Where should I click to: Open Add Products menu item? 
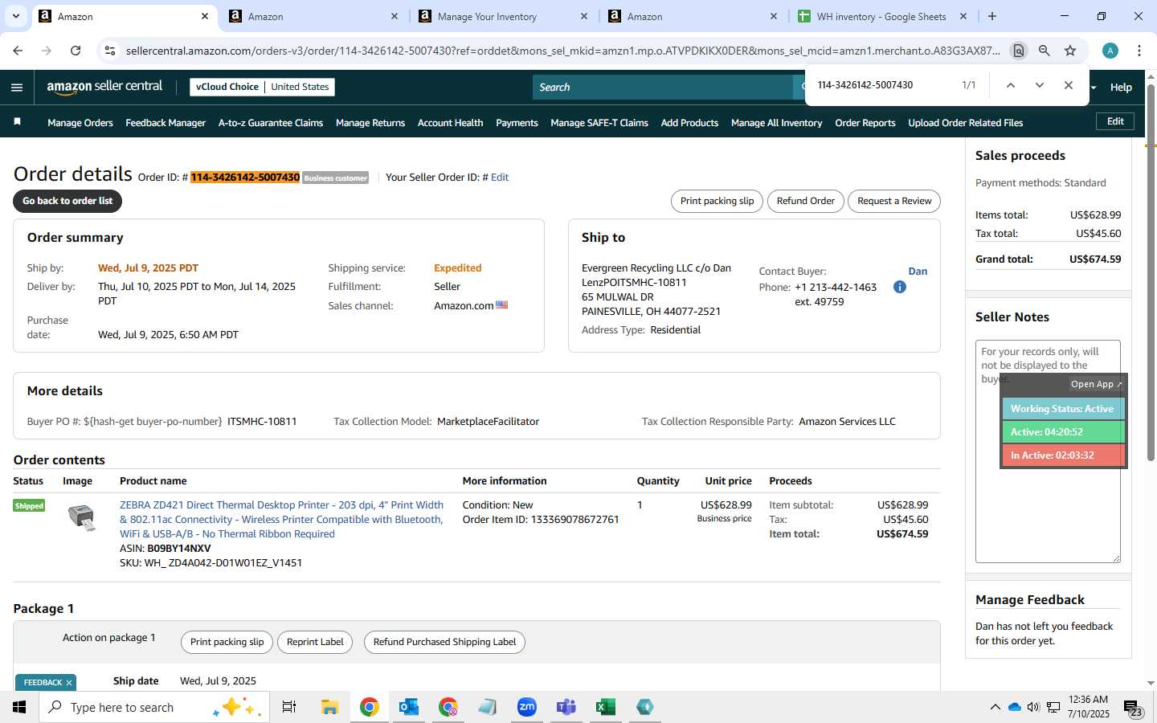click(689, 123)
